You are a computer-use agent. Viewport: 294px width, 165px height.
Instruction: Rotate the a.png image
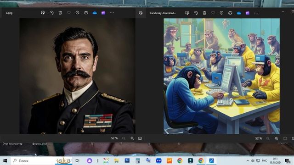[51, 13]
